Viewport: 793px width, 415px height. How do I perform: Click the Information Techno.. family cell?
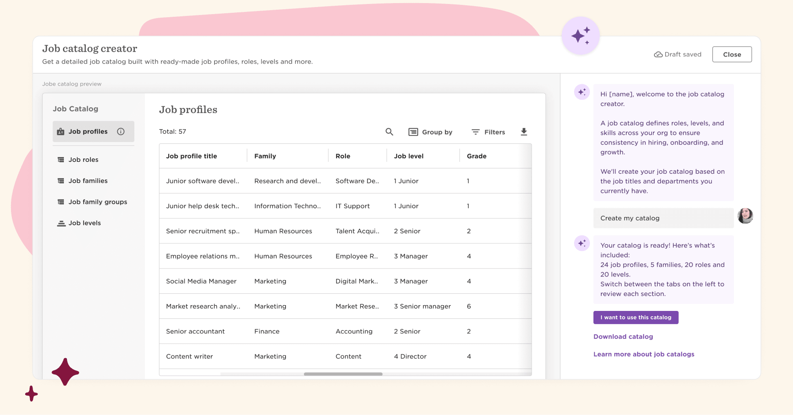coord(288,206)
